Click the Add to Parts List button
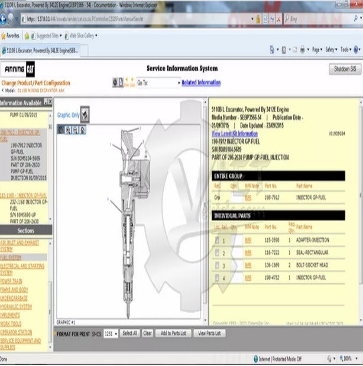Image resolution: width=363 pixels, height=366 pixels. [173, 333]
